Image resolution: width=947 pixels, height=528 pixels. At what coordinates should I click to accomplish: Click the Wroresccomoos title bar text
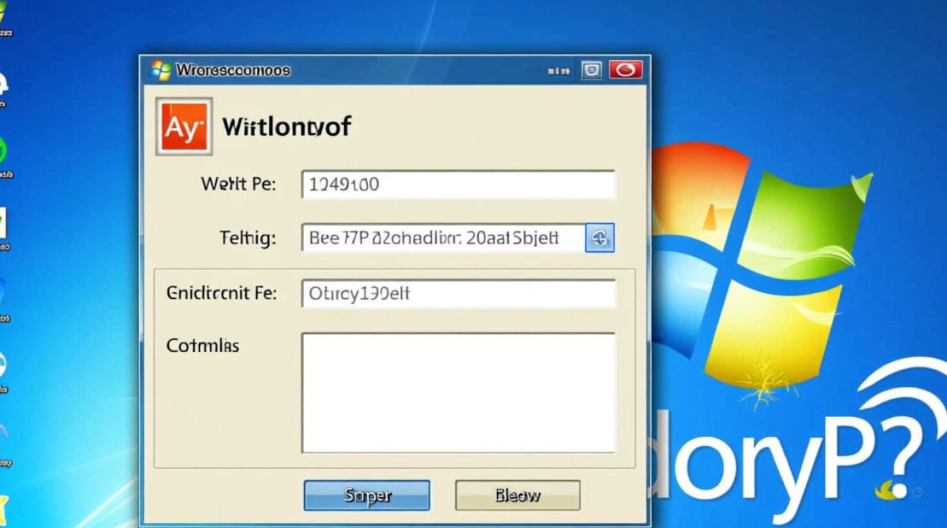(x=233, y=70)
